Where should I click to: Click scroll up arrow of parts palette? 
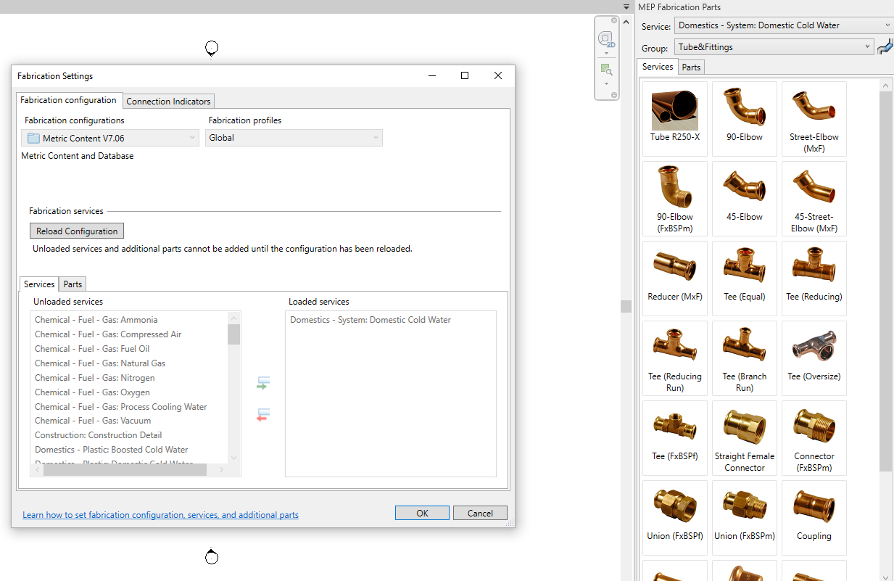886,85
